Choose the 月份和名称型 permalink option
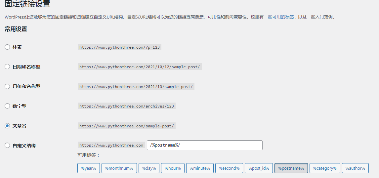379x178 pixels. (x=7, y=86)
